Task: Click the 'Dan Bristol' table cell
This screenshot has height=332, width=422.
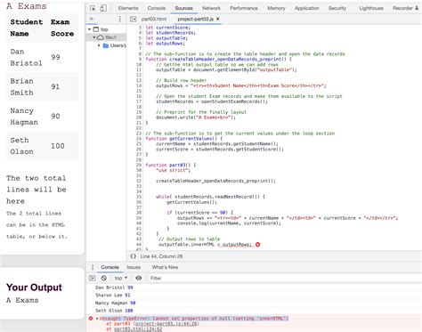Action: pos(26,57)
